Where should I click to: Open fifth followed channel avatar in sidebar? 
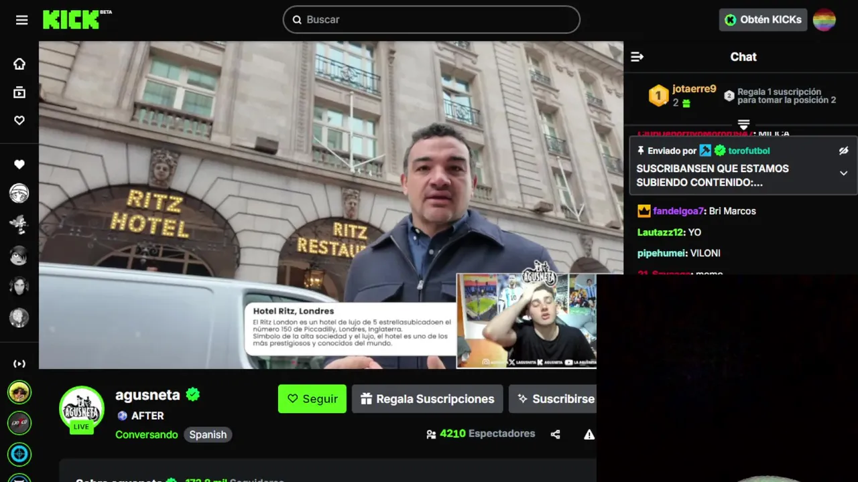19,317
